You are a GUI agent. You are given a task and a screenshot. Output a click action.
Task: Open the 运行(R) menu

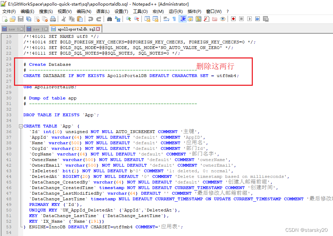[x=176, y=12]
